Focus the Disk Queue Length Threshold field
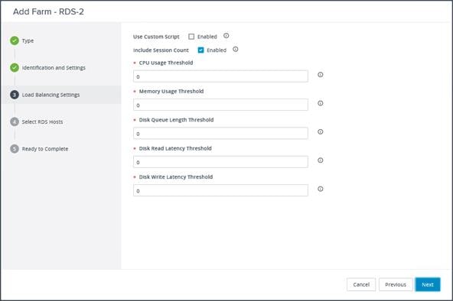 [x=220, y=134]
